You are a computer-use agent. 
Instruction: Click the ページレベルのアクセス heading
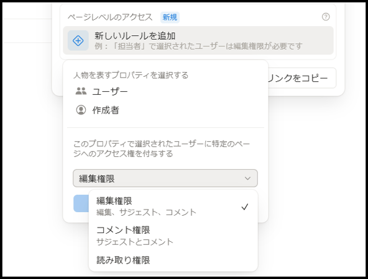[x=110, y=17]
